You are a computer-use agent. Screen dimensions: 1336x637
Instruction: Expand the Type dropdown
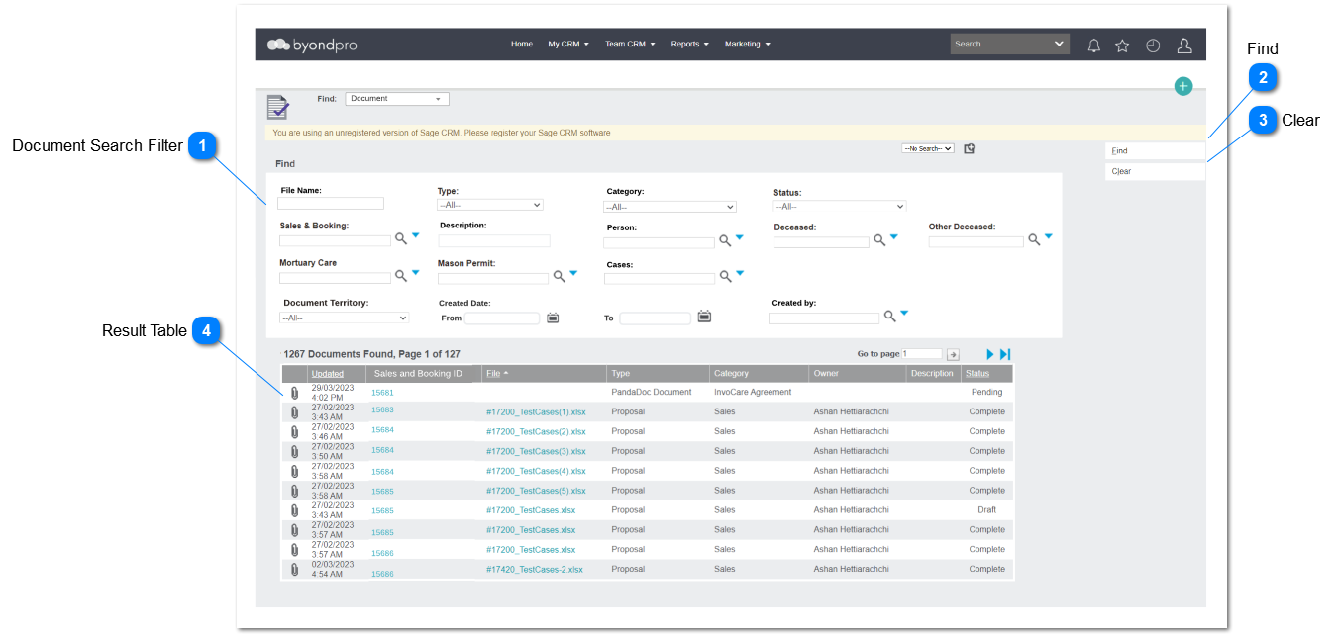(490, 205)
